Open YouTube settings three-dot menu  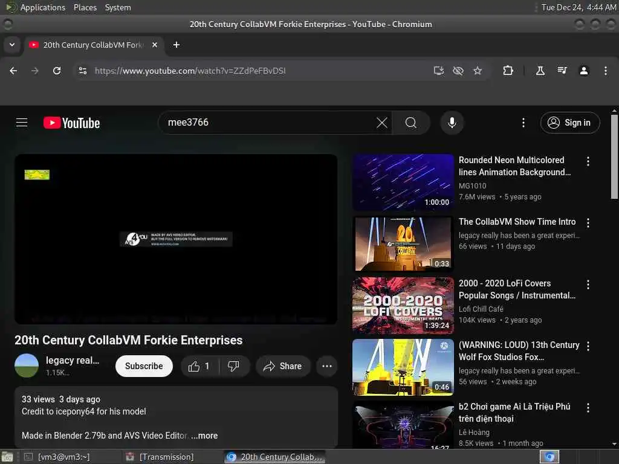point(523,123)
